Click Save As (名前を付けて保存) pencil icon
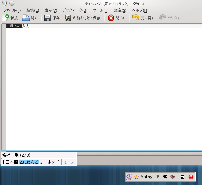Image resolution: width=202 pixels, height=185 pixels. [x=68, y=18]
